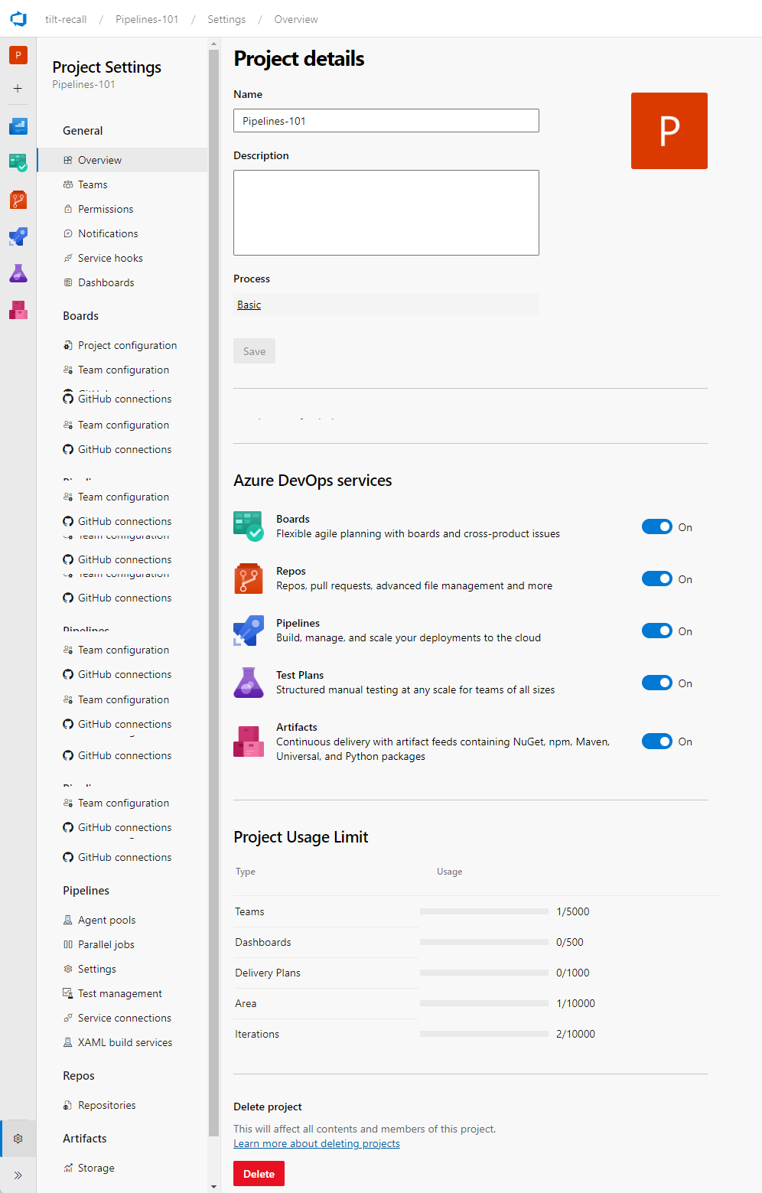Viewport: 762px width, 1193px height.
Task: Disable the Artifacts service toggle
Action: pyautogui.click(x=656, y=741)
